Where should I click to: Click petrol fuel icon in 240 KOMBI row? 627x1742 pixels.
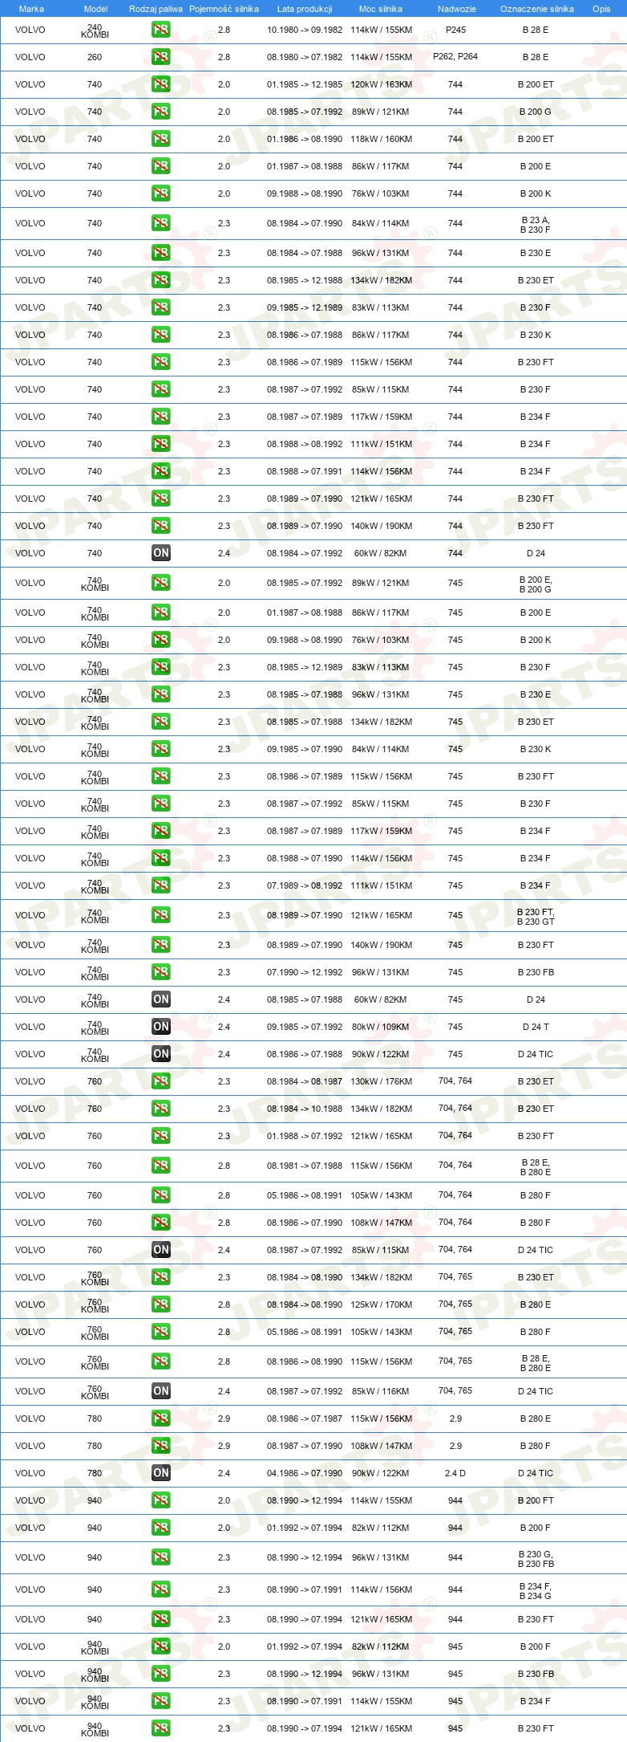click(161, 30)
